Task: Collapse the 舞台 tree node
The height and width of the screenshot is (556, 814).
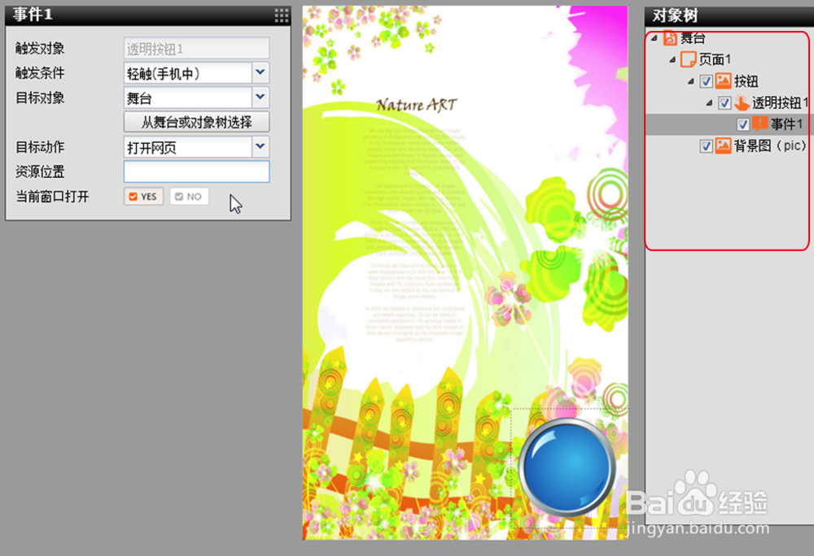Action: tap(654, 38)
